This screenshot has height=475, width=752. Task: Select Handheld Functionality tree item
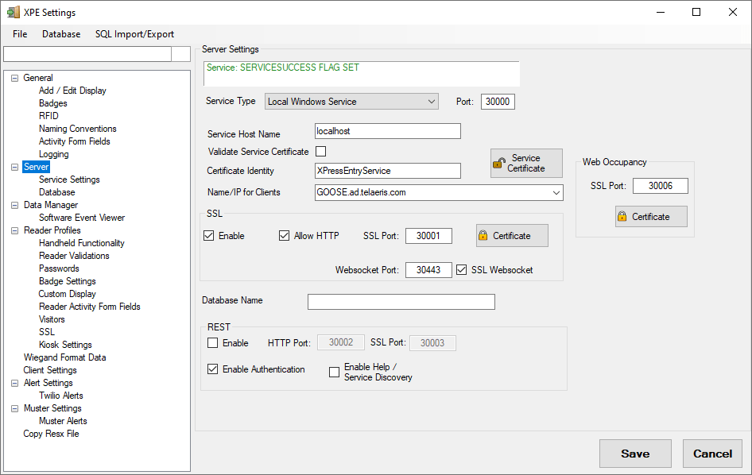tap(82, 243)
